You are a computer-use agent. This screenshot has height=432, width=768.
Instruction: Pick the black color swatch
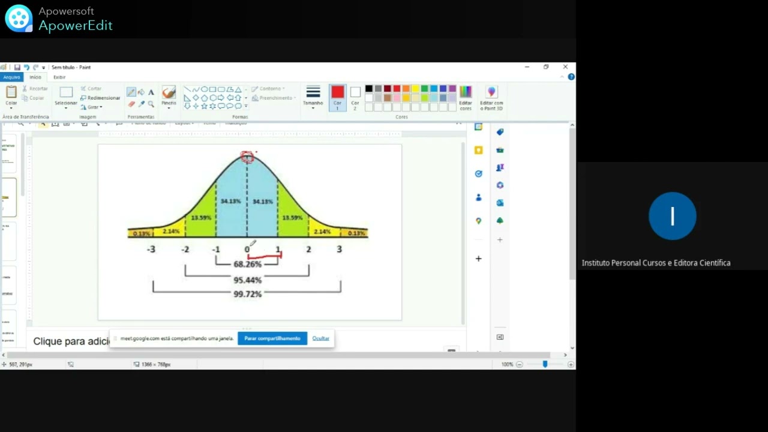coord(369,89)
